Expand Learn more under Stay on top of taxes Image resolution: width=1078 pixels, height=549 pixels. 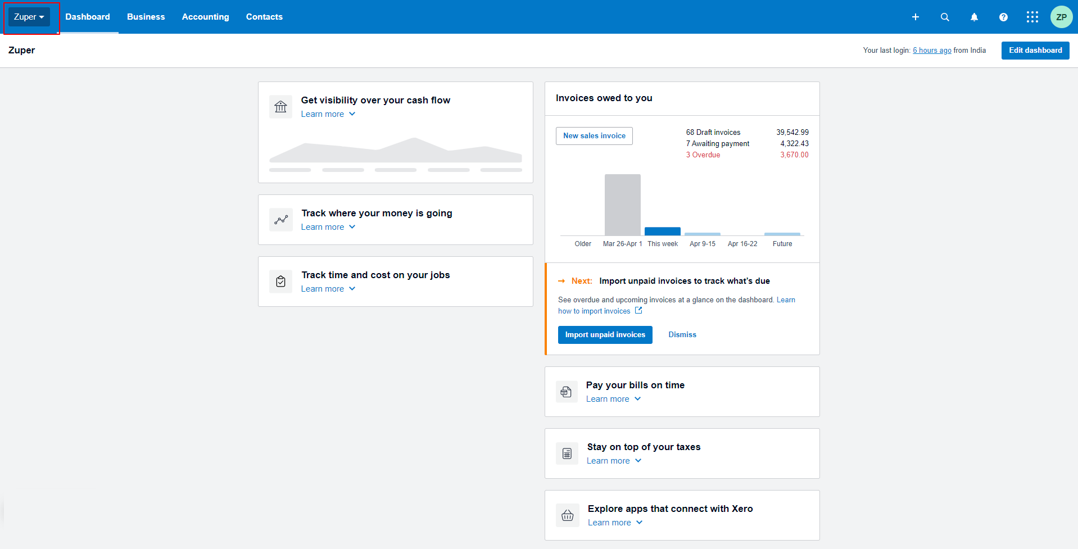coord(614,461)
